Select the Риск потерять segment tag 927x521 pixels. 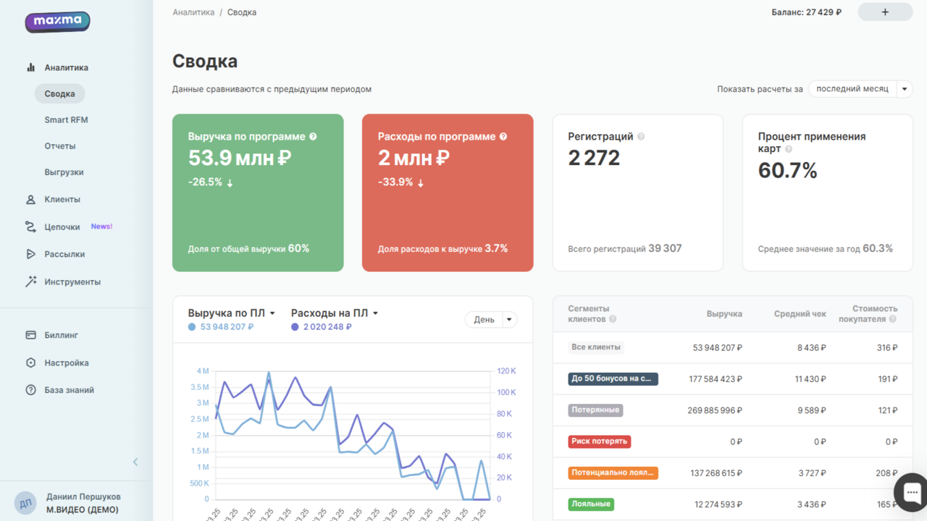click(x=600, y=441)
